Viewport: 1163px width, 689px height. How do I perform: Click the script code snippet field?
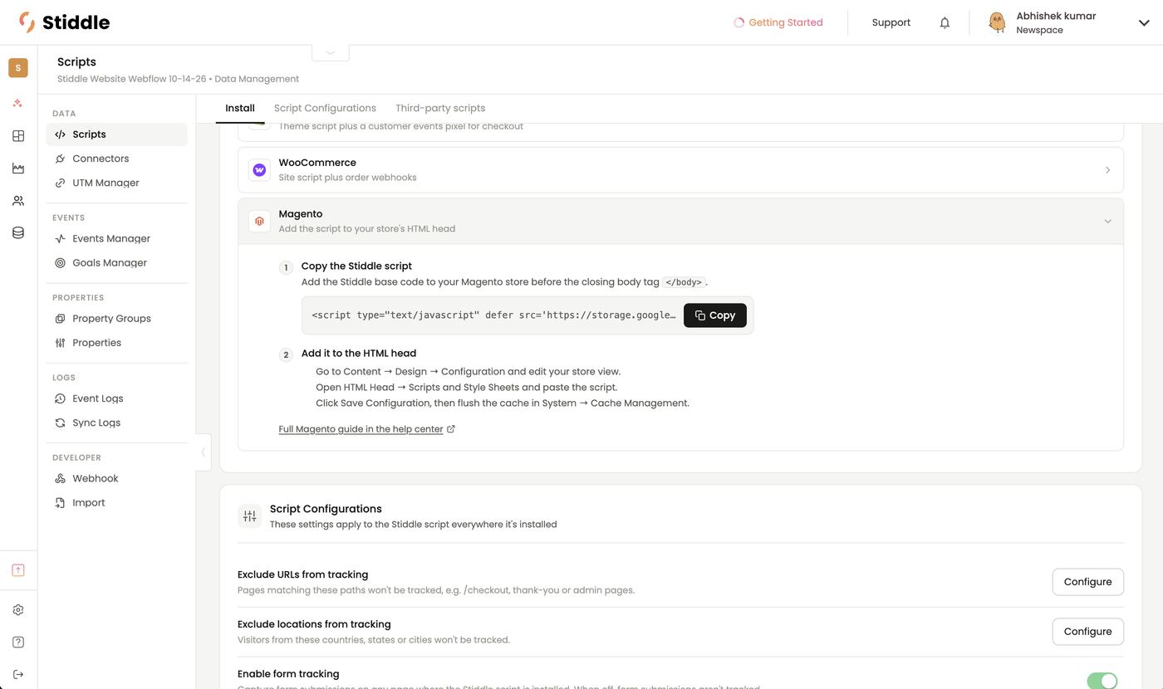click(x=493, y=315)
